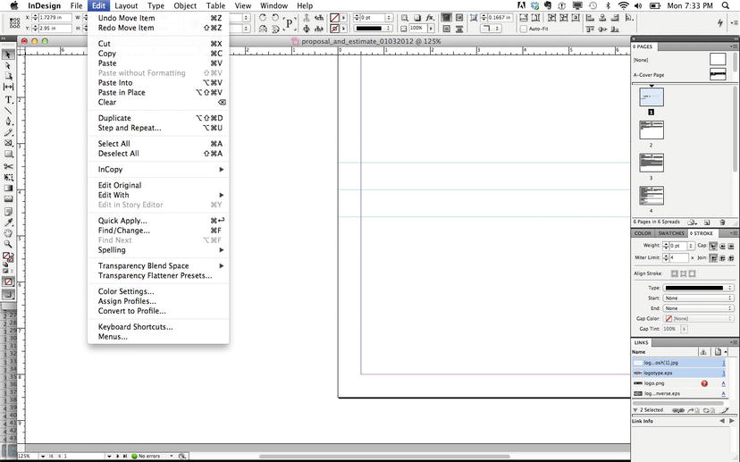Collapse the 2 Selected link info triangle

click(x=635, y=410)
